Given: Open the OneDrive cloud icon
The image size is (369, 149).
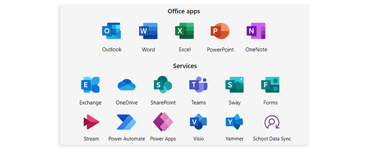Looking at the screenshot, I should [x=127, y=84].
